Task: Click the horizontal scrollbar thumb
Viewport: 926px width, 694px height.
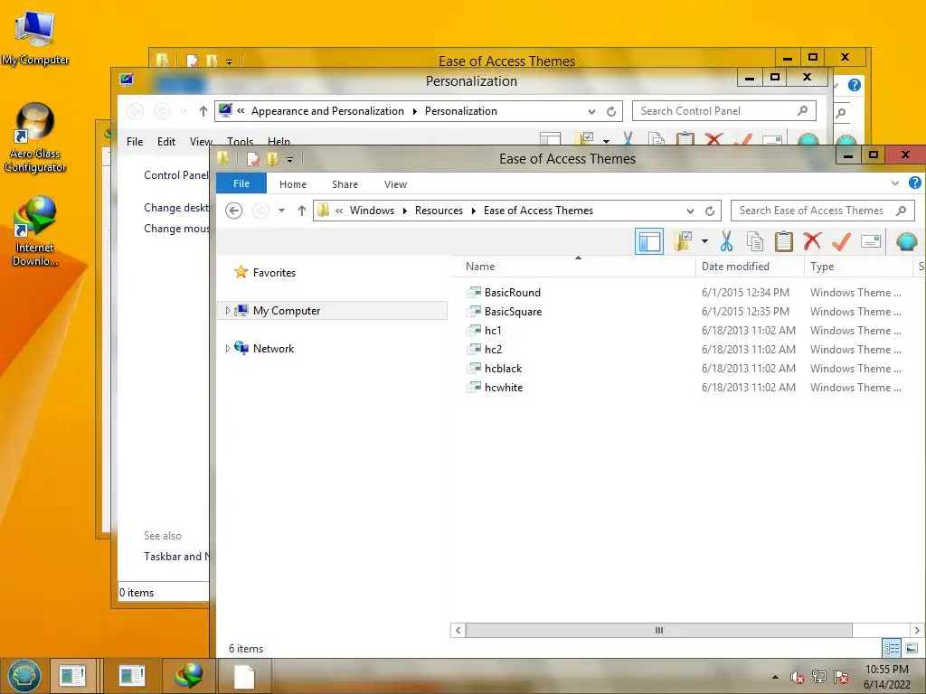Action: (658, 630)
